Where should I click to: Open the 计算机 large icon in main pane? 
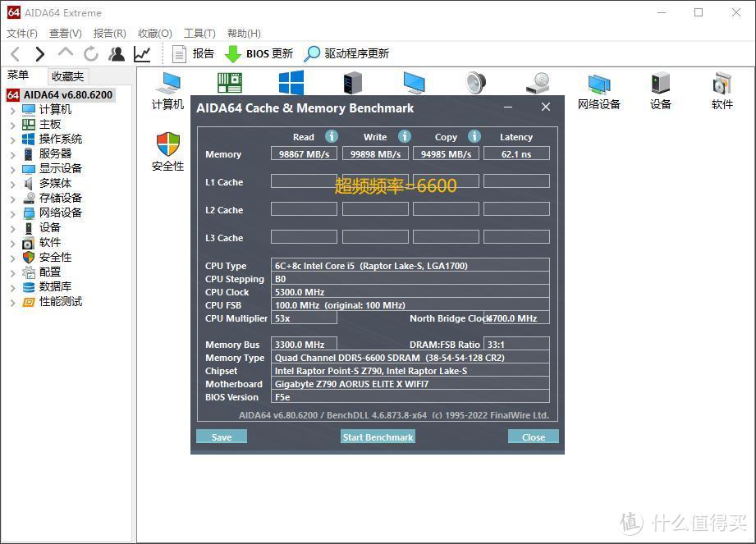pyautogui.click(x=167, y=90)
